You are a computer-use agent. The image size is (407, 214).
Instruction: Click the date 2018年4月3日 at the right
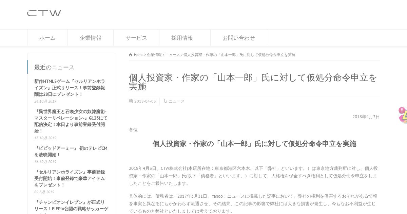(366, 117)
